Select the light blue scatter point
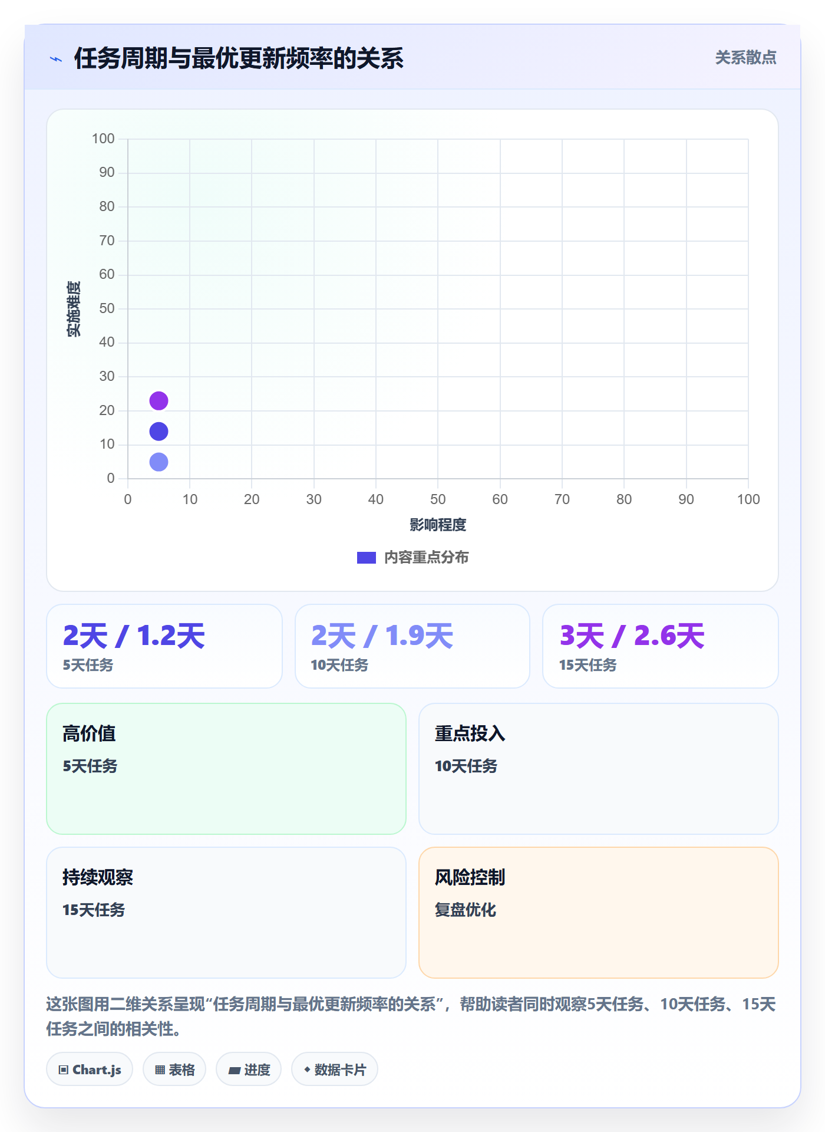Viewport: 825px width, 1132px height. [159, 462]
